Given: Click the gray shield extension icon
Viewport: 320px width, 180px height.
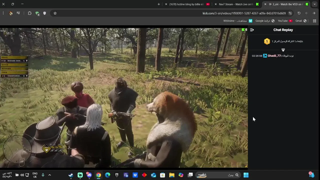Looking at the screenshot, I should click(44, 13).
